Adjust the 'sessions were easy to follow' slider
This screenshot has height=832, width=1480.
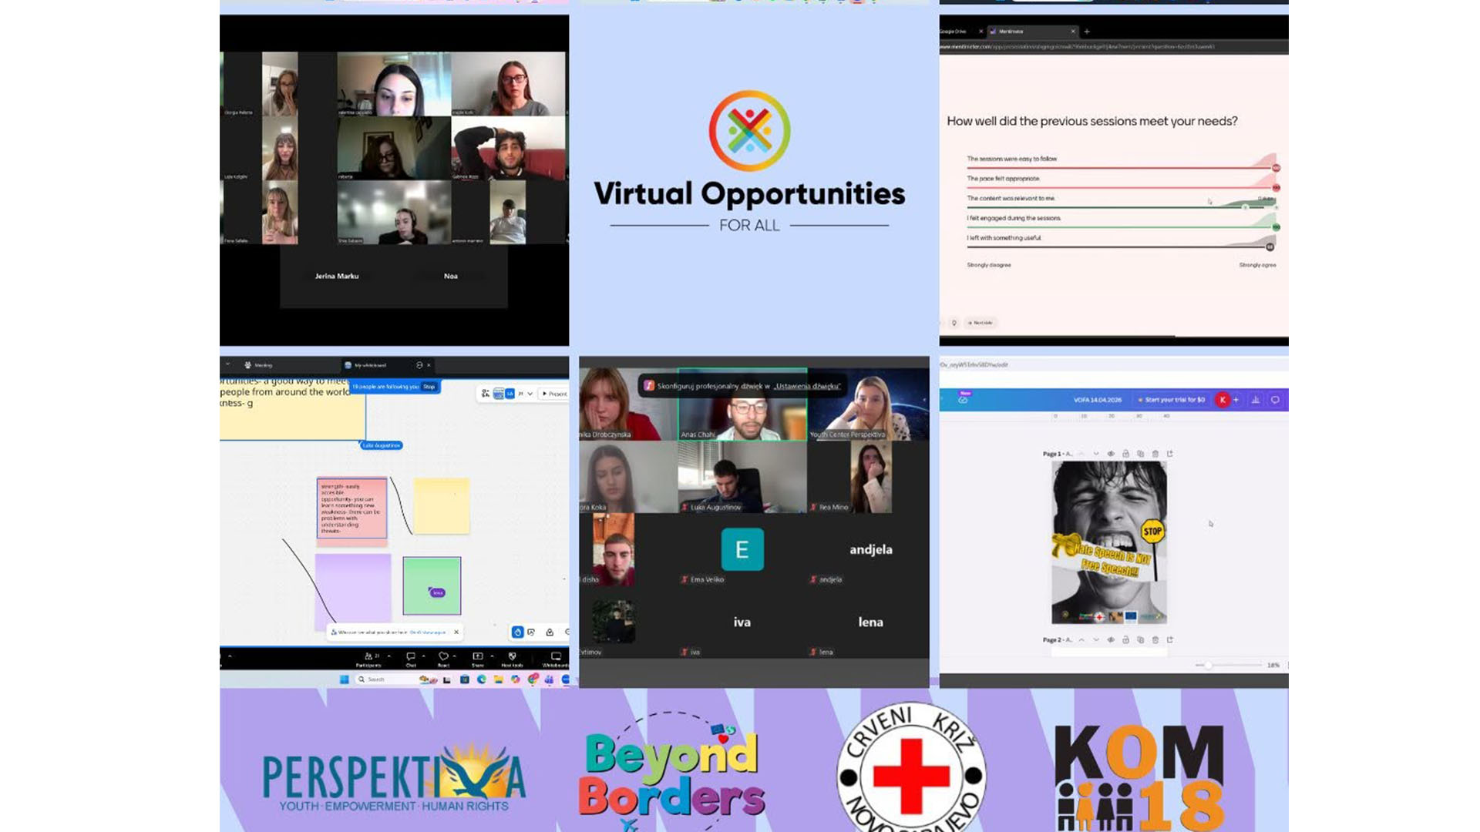(x=1122, y=167)
